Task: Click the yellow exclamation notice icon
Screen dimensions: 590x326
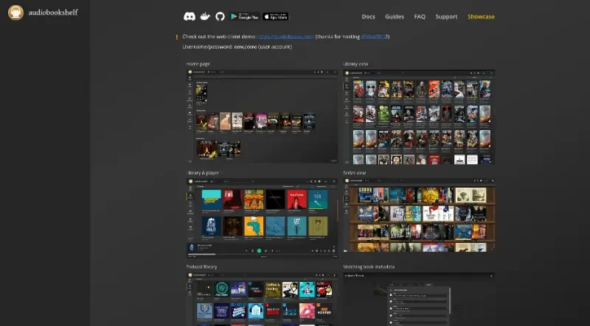Action: click(x=177, y=37)
